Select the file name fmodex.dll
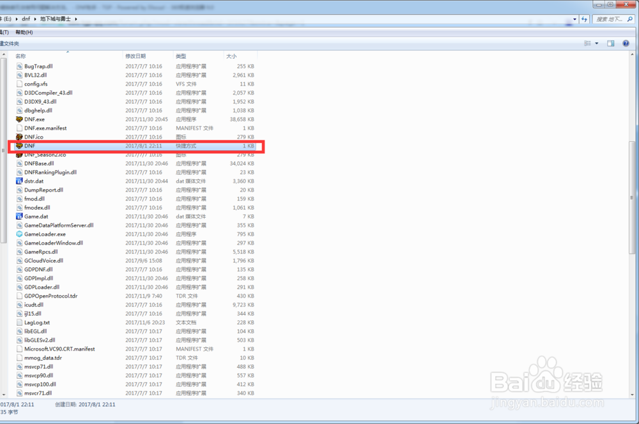Image resolution: width=639 pixels, height=424 pixels. 37,208
